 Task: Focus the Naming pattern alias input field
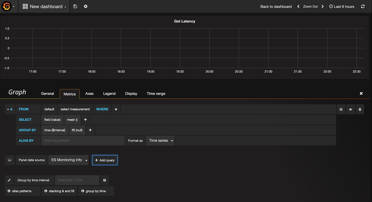tap(83, 141)
